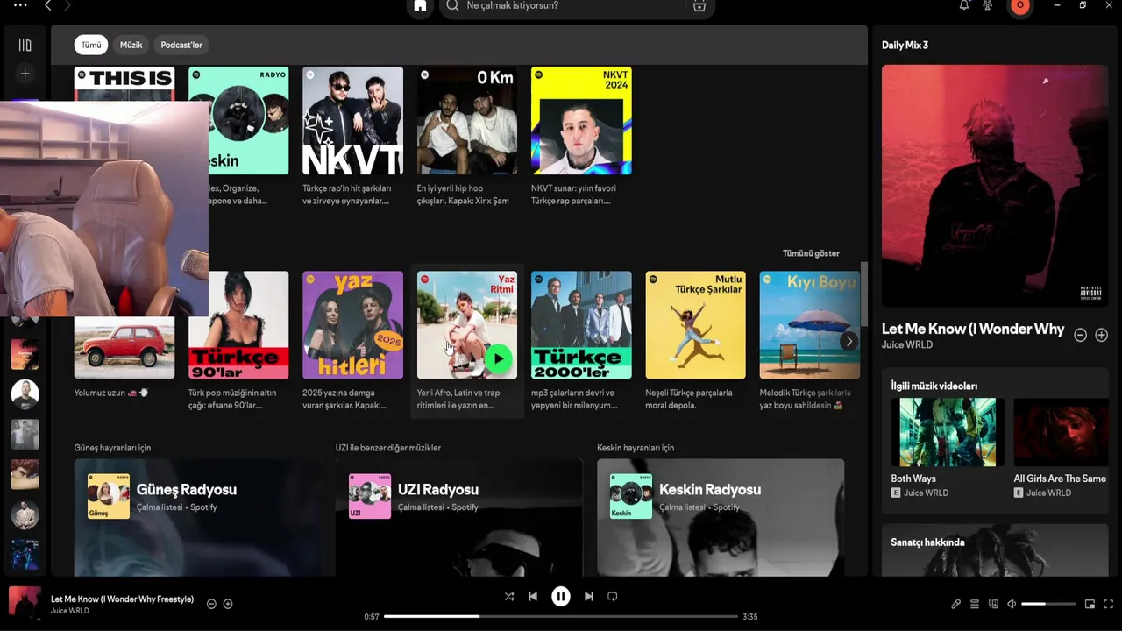This screenshot has height=631, width=1122.
Task: Open friend activity icon in top bar
Action: (988, 5)
